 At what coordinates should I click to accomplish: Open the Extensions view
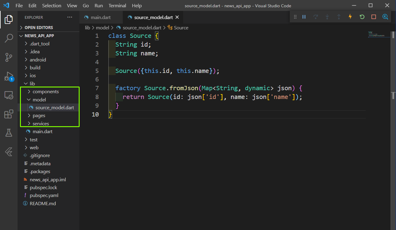9,114
